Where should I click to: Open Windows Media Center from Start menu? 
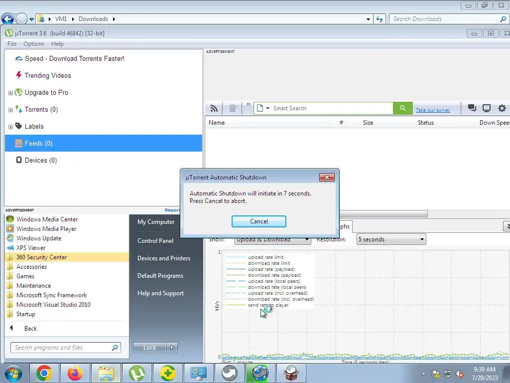(x=47, y=219)
